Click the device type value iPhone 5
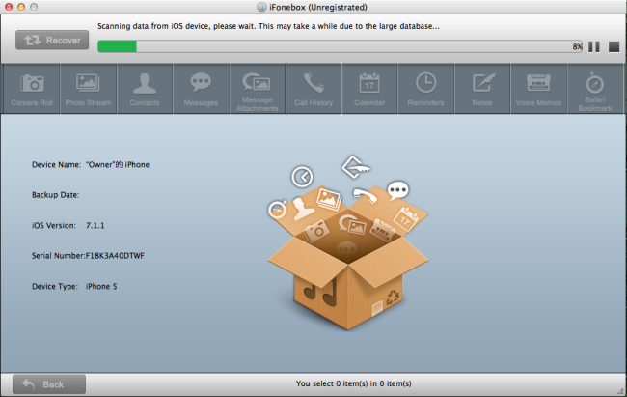 point(101,287)
